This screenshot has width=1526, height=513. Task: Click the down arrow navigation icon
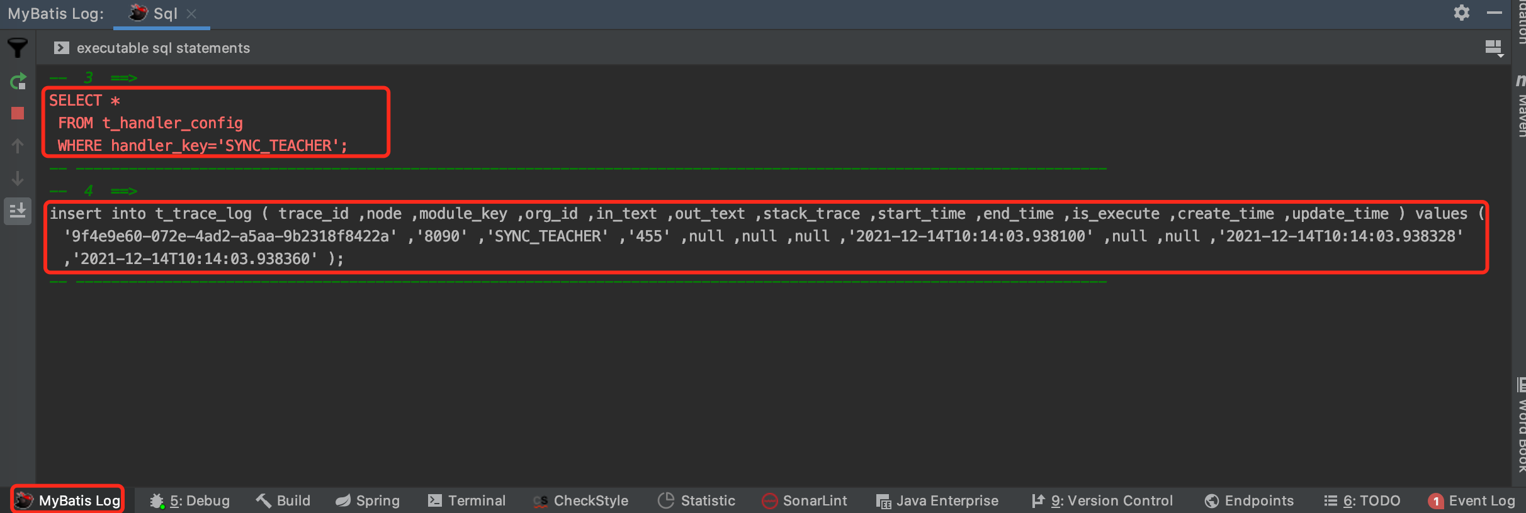[18, 179]
